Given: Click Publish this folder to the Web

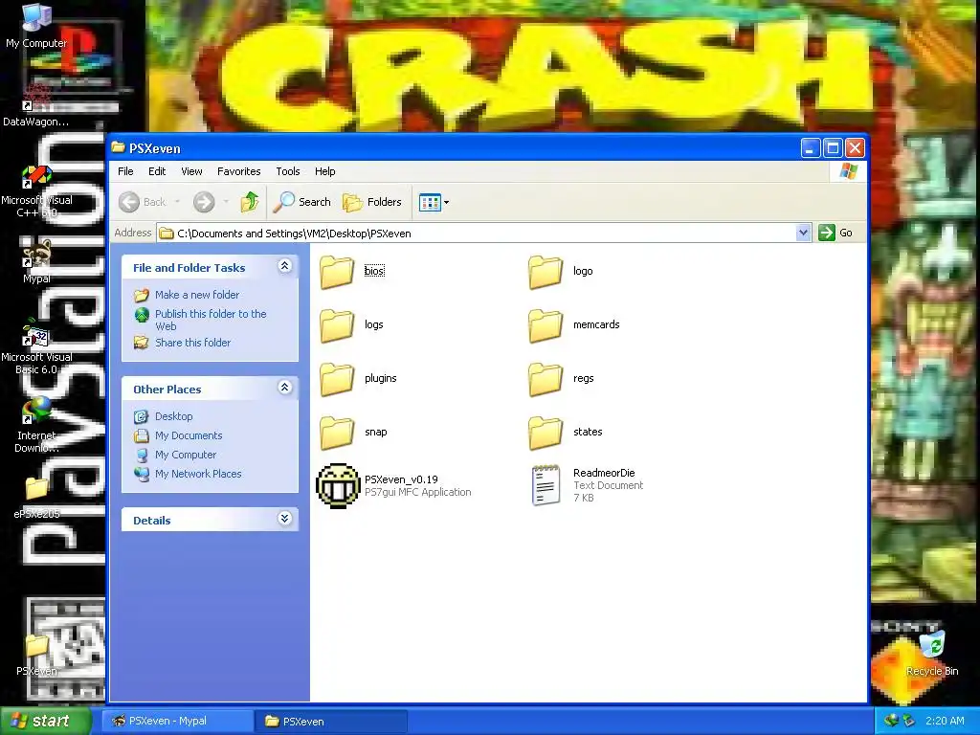Looking at the screenshot, I should (x=211, y=320).
